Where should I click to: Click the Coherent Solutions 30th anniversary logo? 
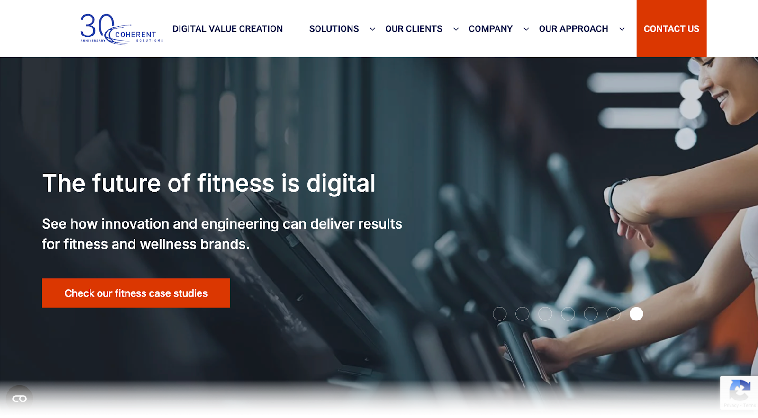coord(121,29)
